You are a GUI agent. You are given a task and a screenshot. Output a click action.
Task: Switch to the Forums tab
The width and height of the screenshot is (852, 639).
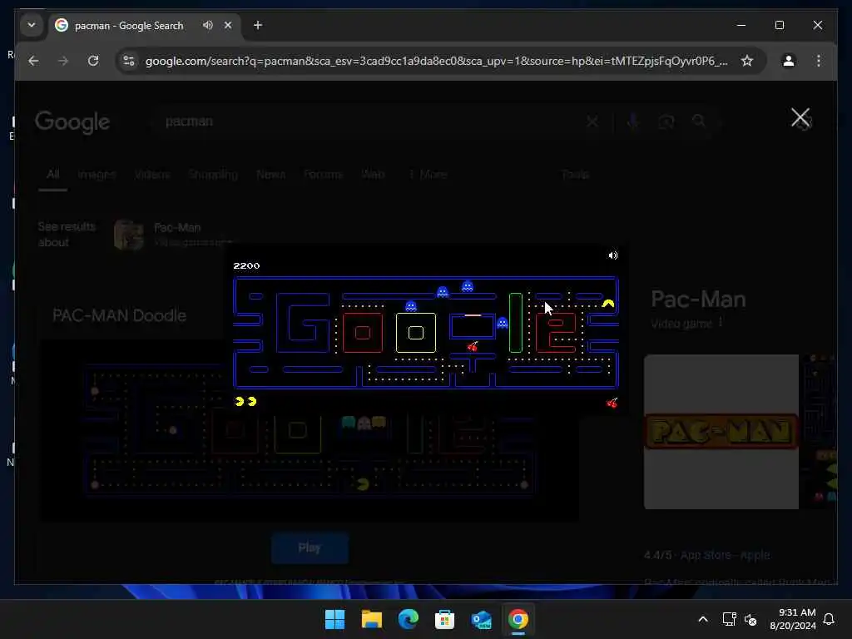323,175
